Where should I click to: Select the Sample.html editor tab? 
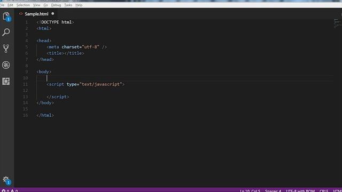pos(36,14)
